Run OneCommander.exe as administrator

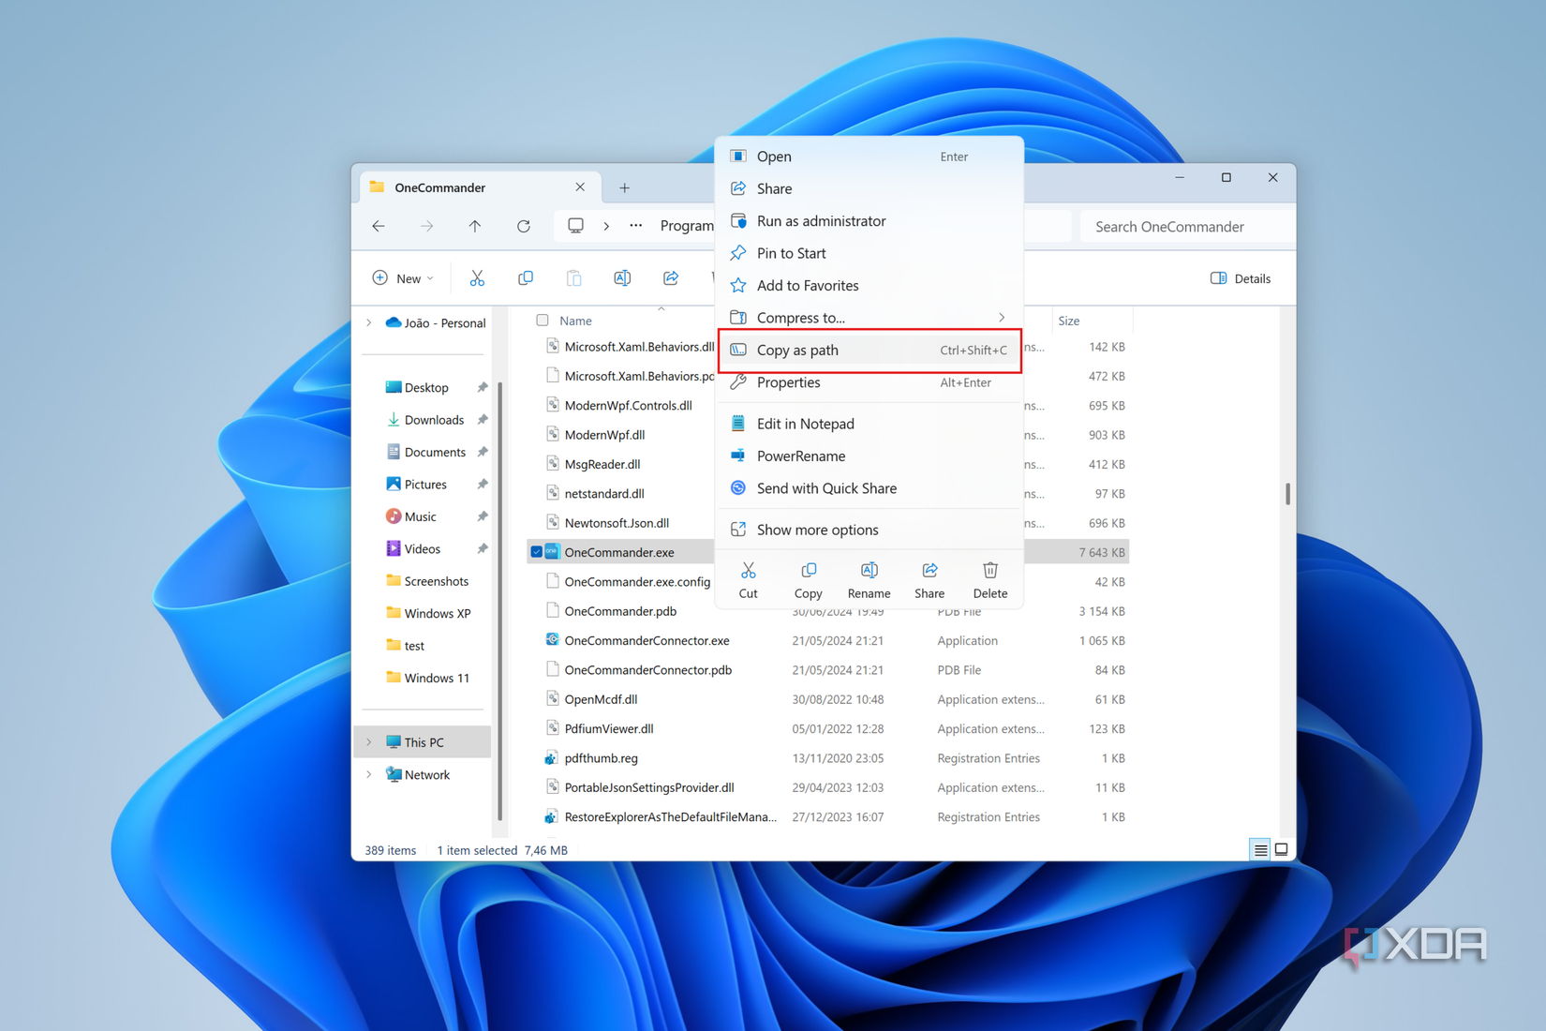(821, 220)
